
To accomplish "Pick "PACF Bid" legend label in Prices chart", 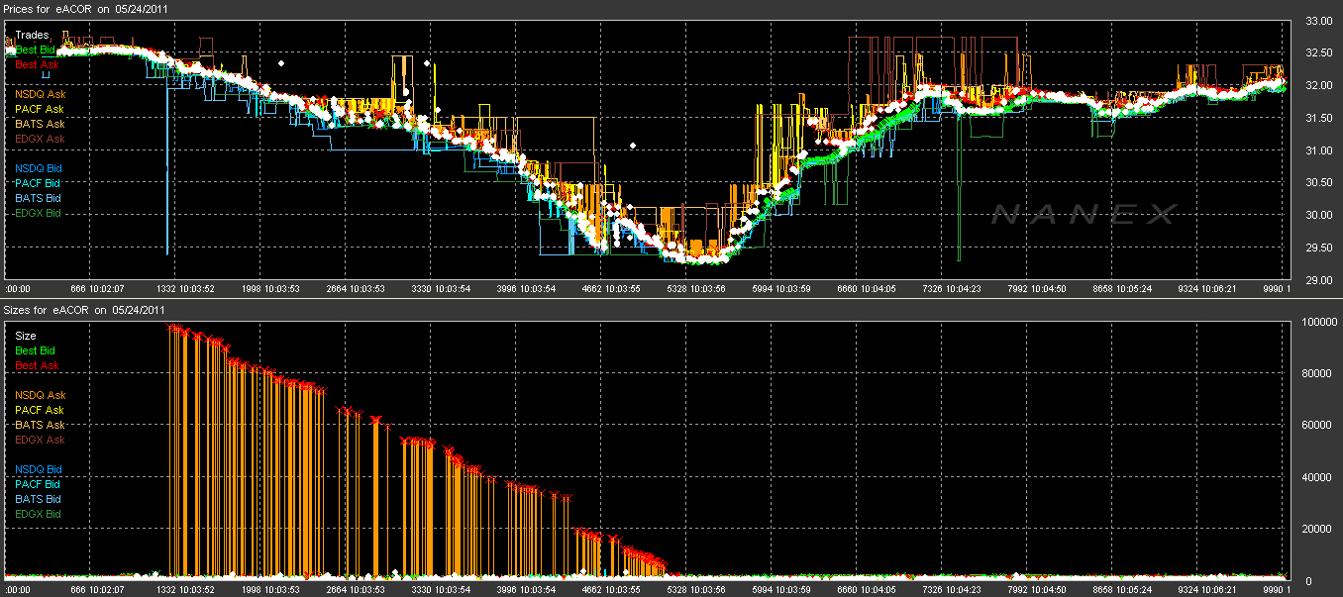I will tap(38, 183).
